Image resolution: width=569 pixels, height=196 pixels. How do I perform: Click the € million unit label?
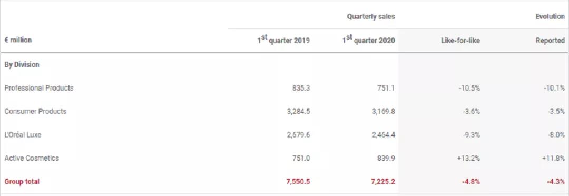(x=18, y=40)
